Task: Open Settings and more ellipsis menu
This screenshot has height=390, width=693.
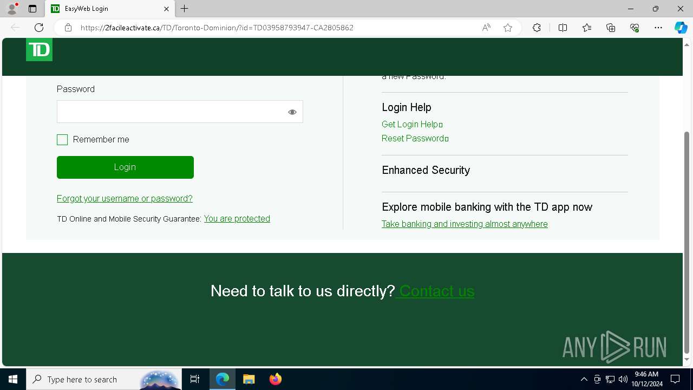Action: 658,28
